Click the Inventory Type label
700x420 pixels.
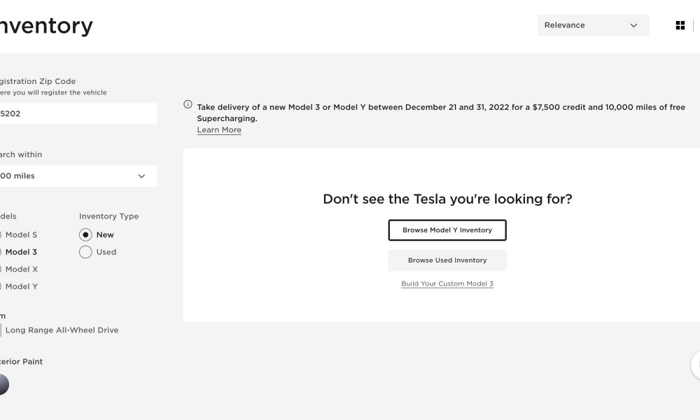click(x=109, y=216)
